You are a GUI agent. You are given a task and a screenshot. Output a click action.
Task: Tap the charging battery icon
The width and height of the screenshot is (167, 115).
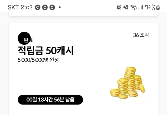coord(158,7)
